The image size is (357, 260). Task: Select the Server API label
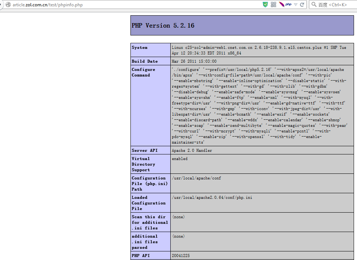(x=145, y=150)
